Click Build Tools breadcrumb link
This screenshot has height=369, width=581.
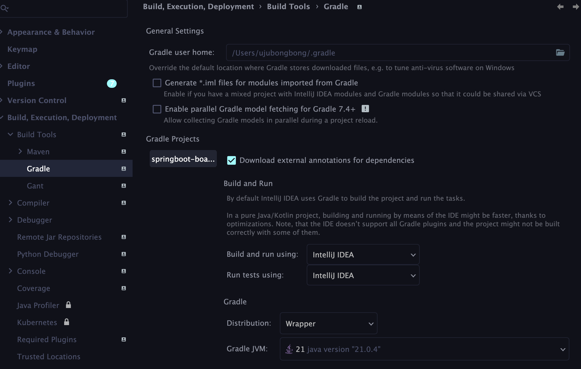point(288,7)
